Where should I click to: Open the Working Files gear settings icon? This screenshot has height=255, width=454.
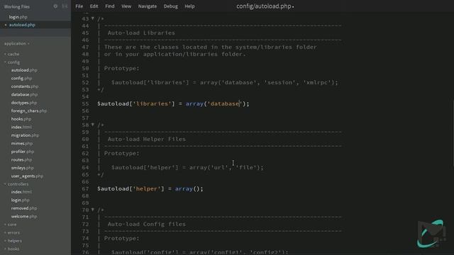pyautogui.click(x=55, y=6)
